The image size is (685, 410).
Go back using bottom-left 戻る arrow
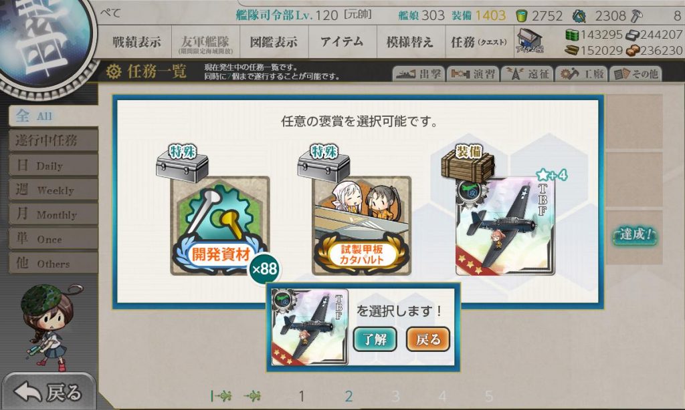point(48,392)
